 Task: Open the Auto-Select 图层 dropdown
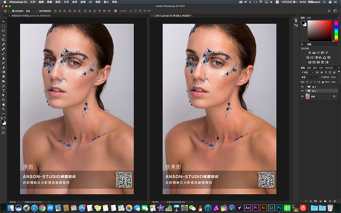30,11
